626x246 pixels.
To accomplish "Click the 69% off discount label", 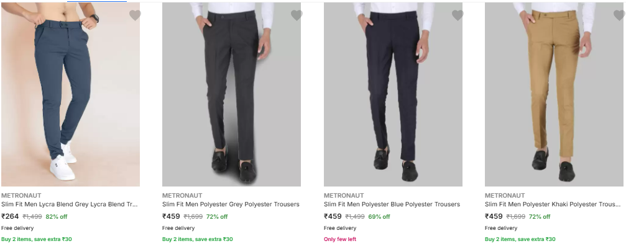I will (x=379, y=217).
